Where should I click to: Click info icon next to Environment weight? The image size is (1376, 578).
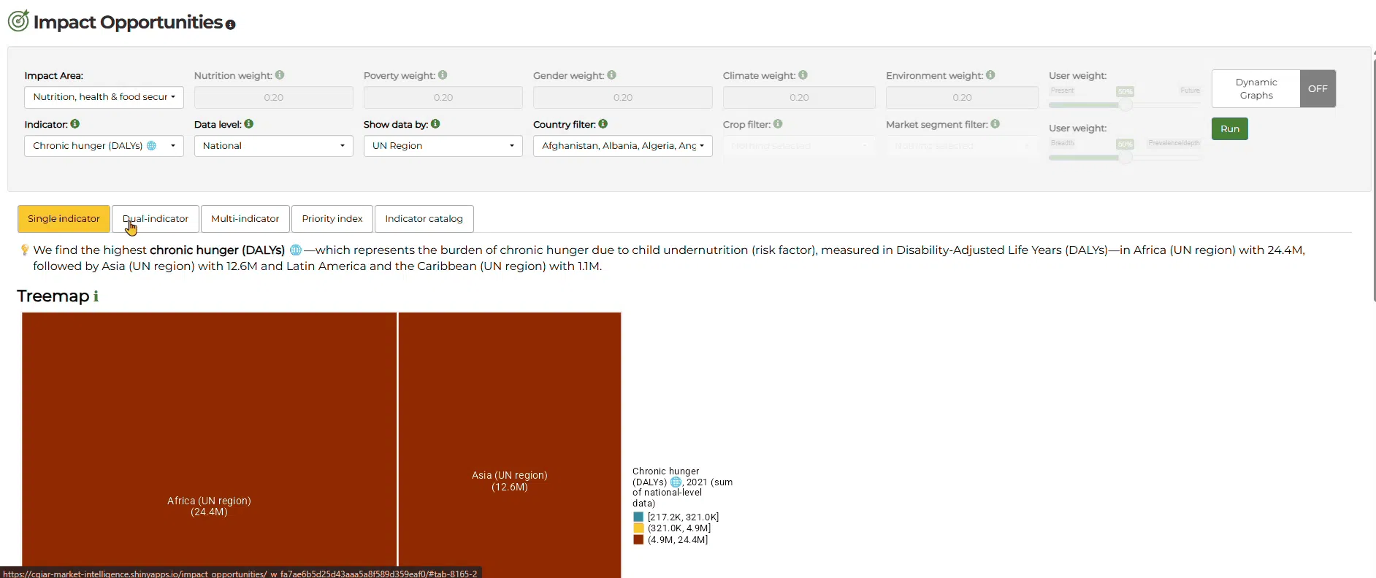tap(990, 75)
